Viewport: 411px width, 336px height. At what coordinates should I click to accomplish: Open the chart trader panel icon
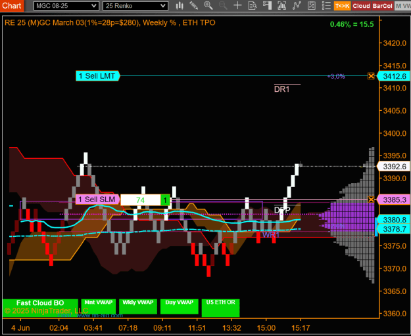(267, 5)
